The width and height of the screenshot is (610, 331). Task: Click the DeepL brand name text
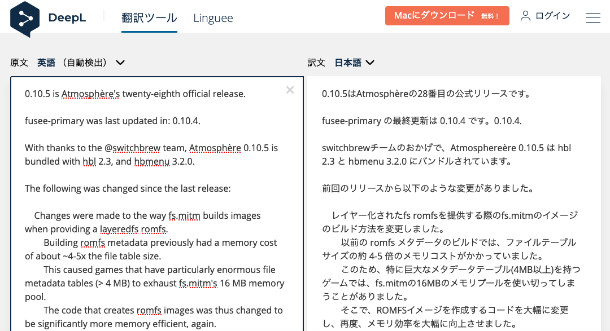click(x=67, y=18)
